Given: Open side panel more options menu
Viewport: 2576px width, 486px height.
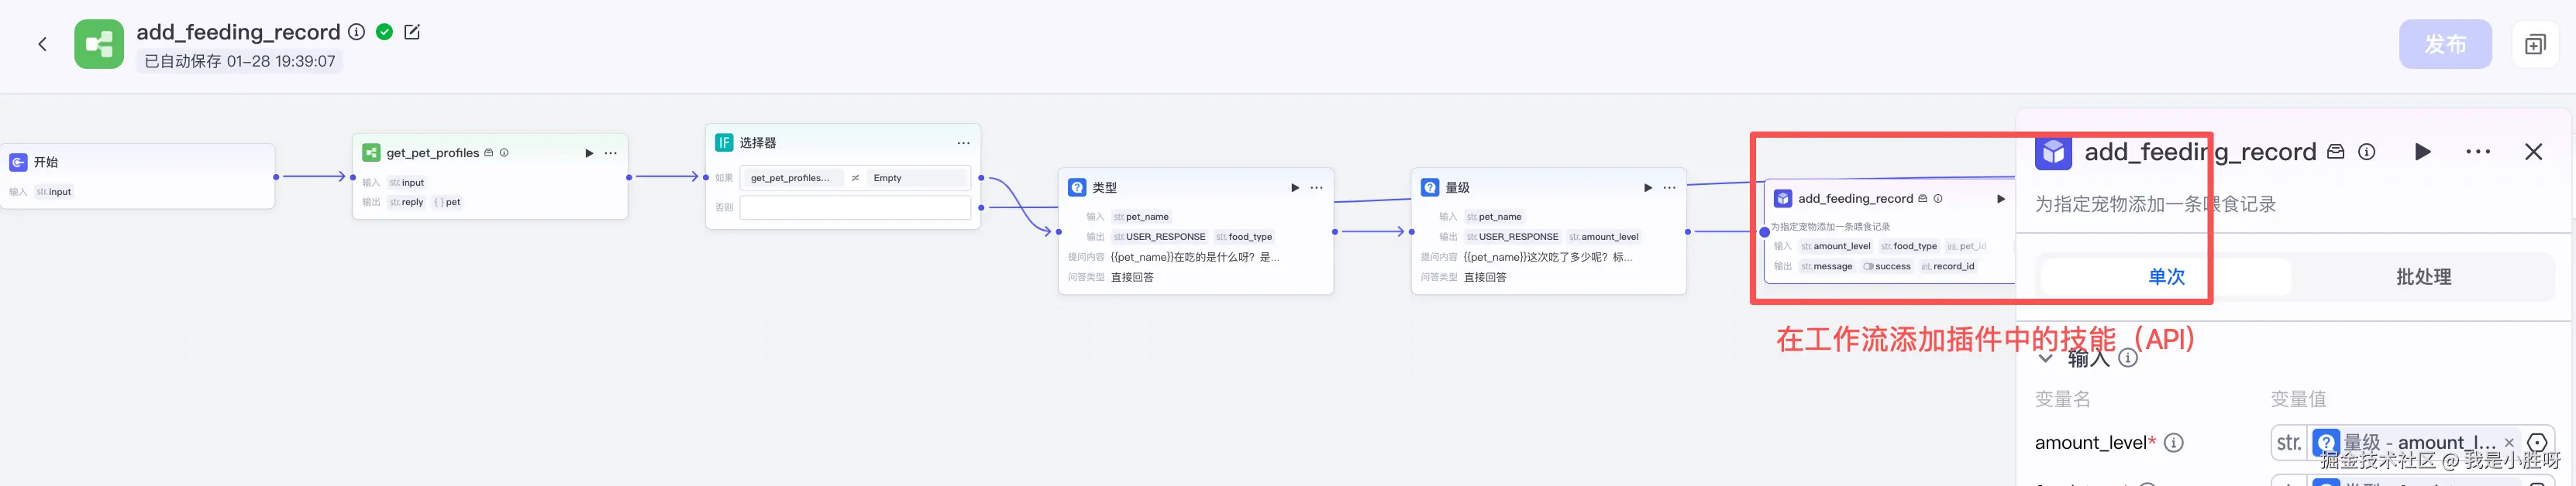Looking at the screenshot, I should 2478,152.
